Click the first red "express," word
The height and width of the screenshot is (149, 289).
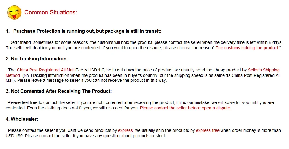[126, 130]
